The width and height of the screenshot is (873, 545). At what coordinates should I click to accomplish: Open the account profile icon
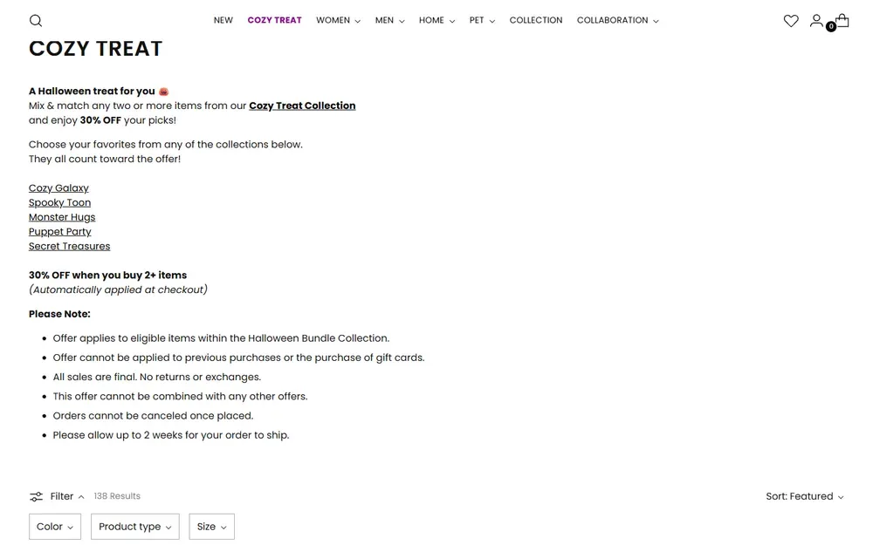pos(816,21)
